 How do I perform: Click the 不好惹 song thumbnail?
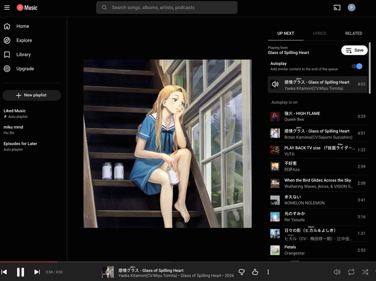[275, 167]
